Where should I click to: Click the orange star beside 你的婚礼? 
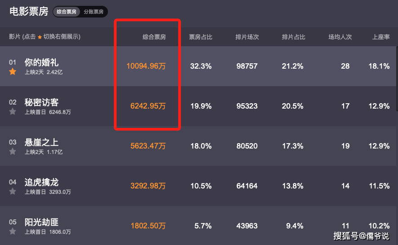click(x=13, y=72)
